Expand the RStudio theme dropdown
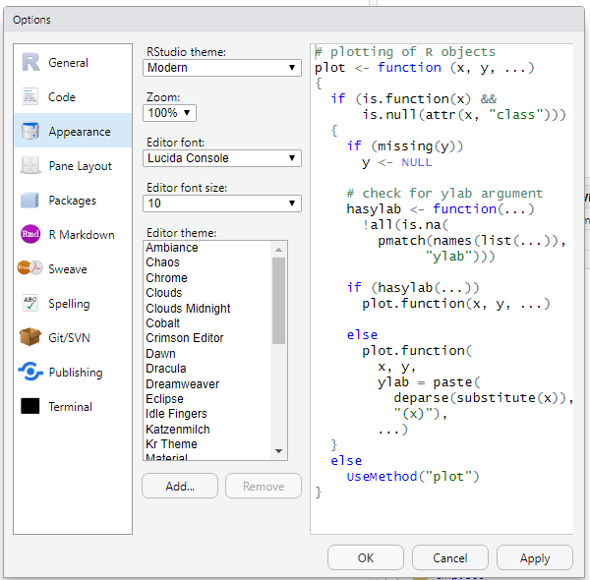 [x=222, y=68]
